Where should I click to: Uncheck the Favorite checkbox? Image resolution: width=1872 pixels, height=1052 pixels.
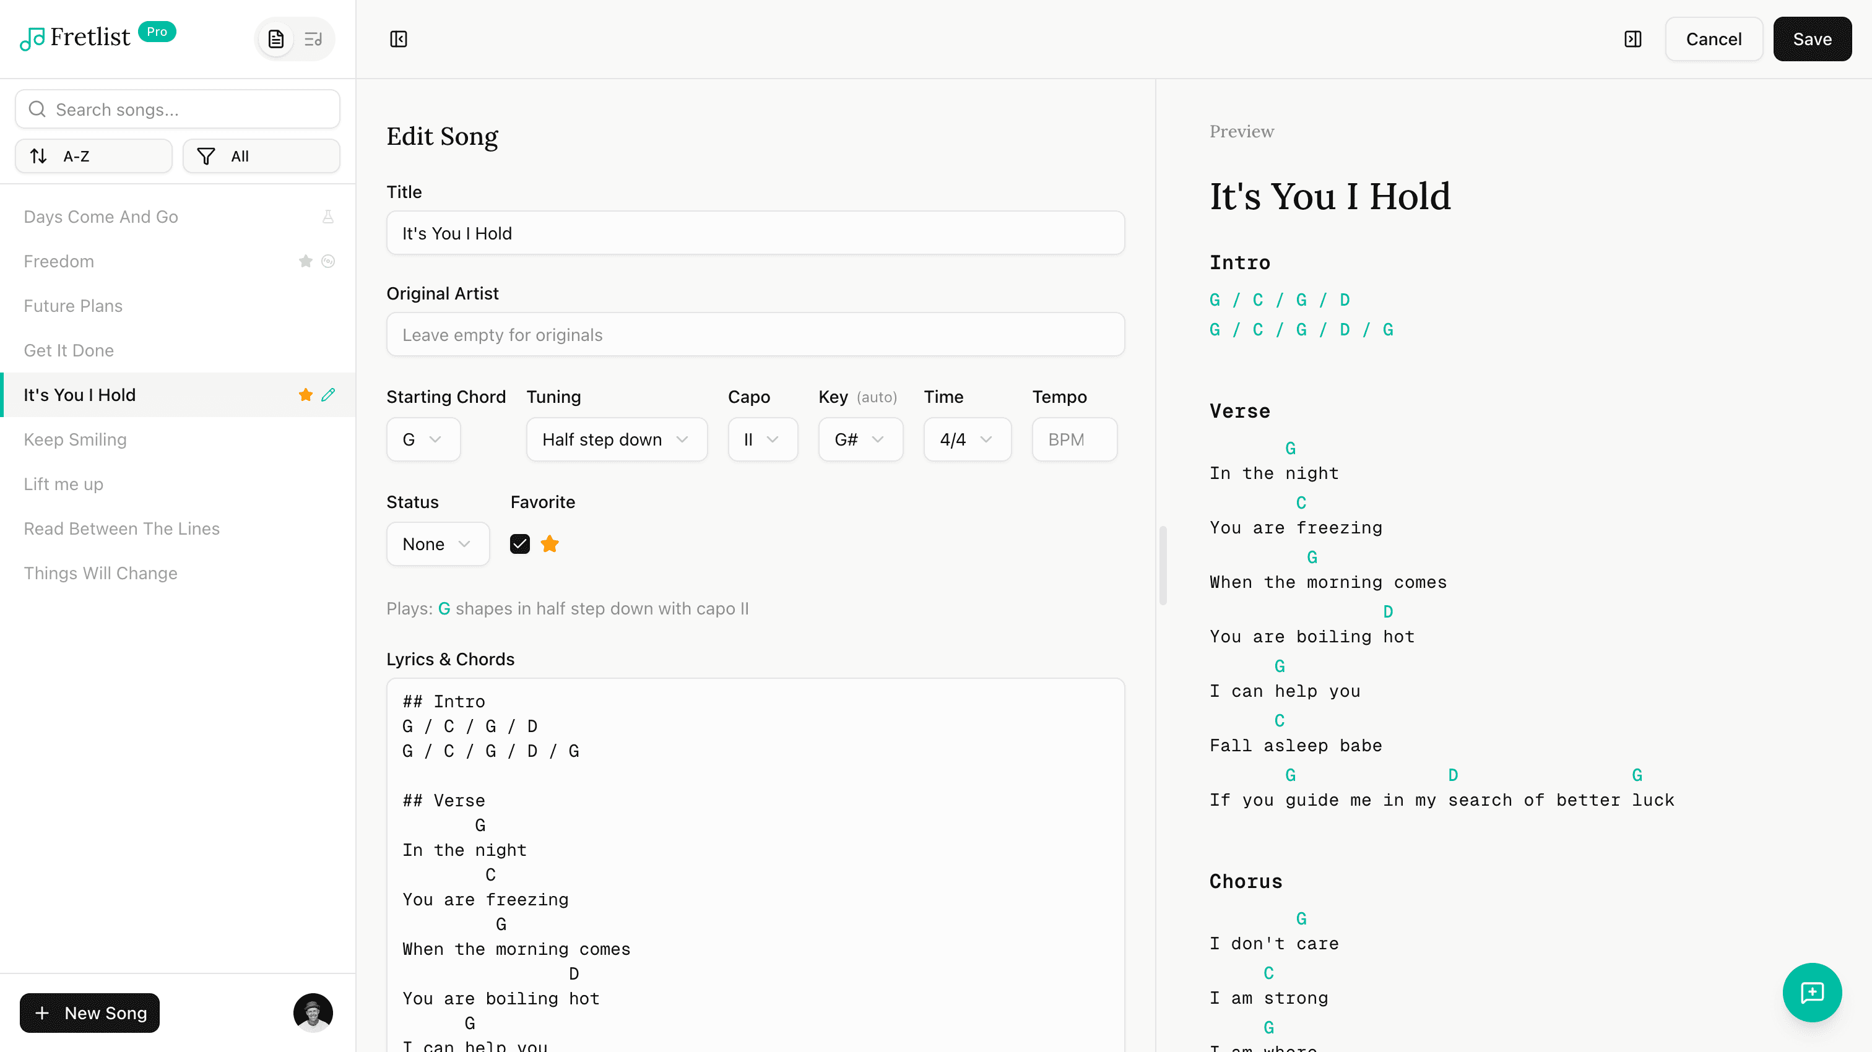pyautogui.click(x=519, y=544)
